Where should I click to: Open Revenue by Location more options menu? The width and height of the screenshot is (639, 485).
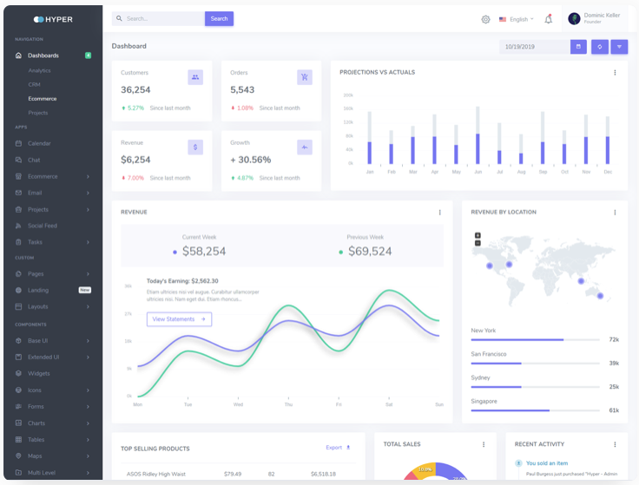pos(615,213)
